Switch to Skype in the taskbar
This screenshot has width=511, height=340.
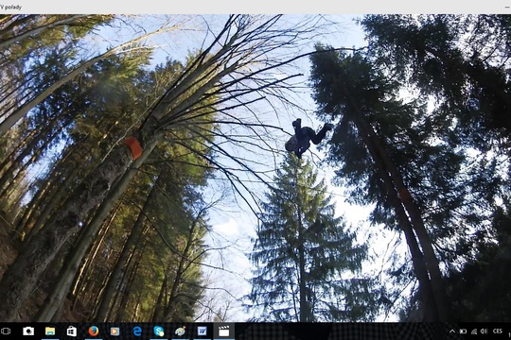(159, 331)
